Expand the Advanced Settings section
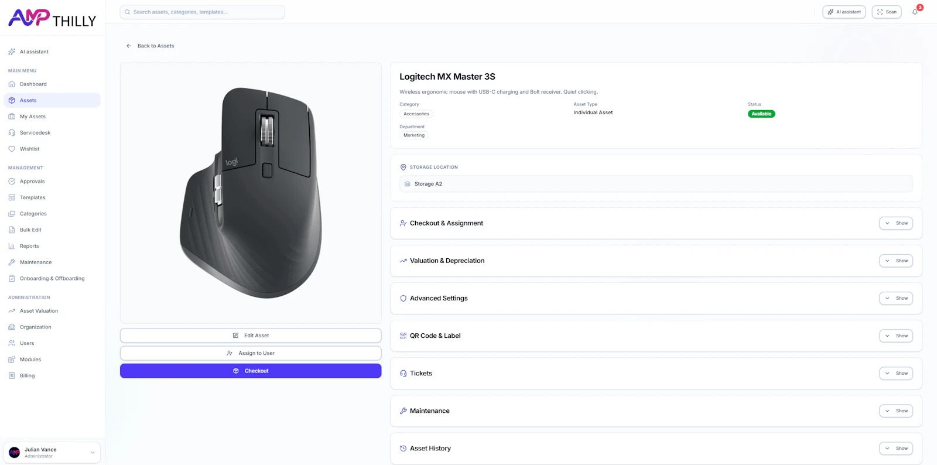 (896, 298)
